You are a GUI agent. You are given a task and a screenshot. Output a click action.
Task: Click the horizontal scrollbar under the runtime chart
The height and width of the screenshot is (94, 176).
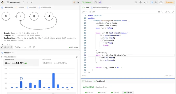[x=41, y=93]
